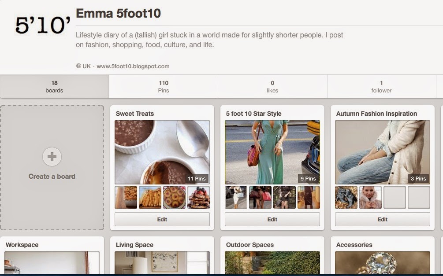
Task: Switch to the 110 Pins tab
Action: [x=164, y=86]
